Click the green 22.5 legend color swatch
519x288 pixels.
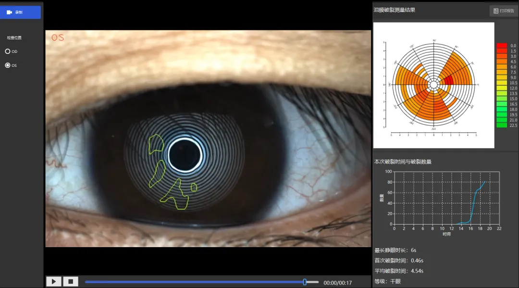[501, 125]
